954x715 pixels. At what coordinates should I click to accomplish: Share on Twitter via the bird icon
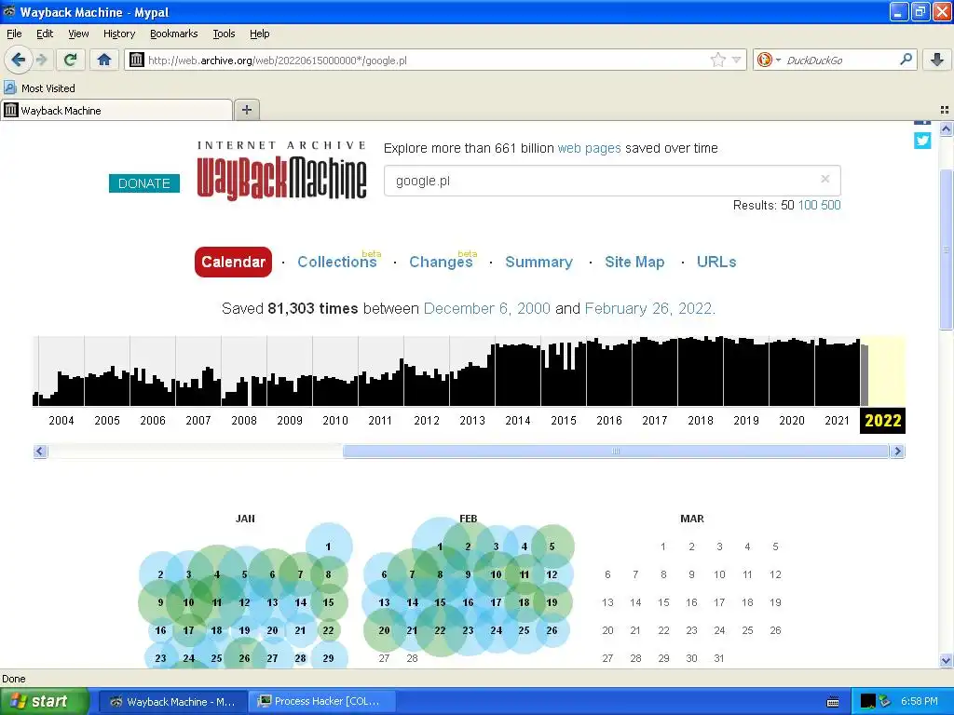pyautogui.click(x=922, y=141)
